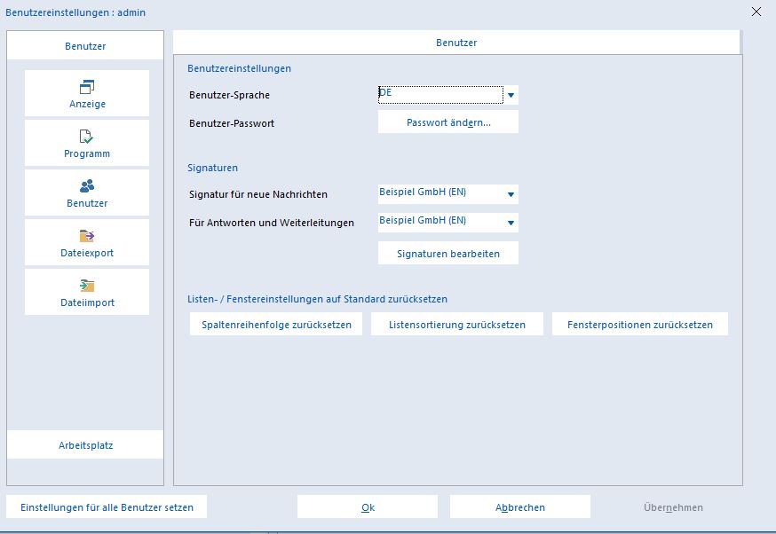776x534 pixels.
Task: Click the Abbrechen button
Action: tap(520, 507)
